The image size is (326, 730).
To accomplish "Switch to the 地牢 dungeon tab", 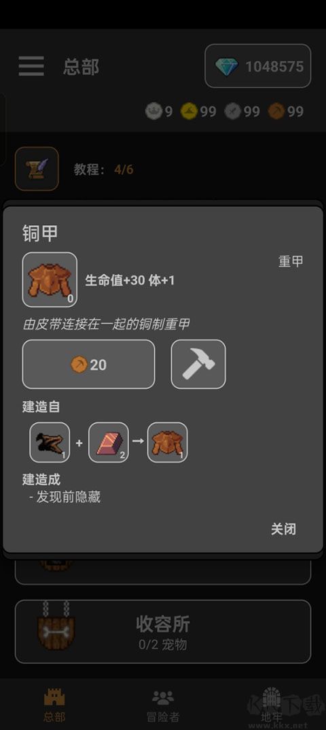I will [x=272, y=704].
